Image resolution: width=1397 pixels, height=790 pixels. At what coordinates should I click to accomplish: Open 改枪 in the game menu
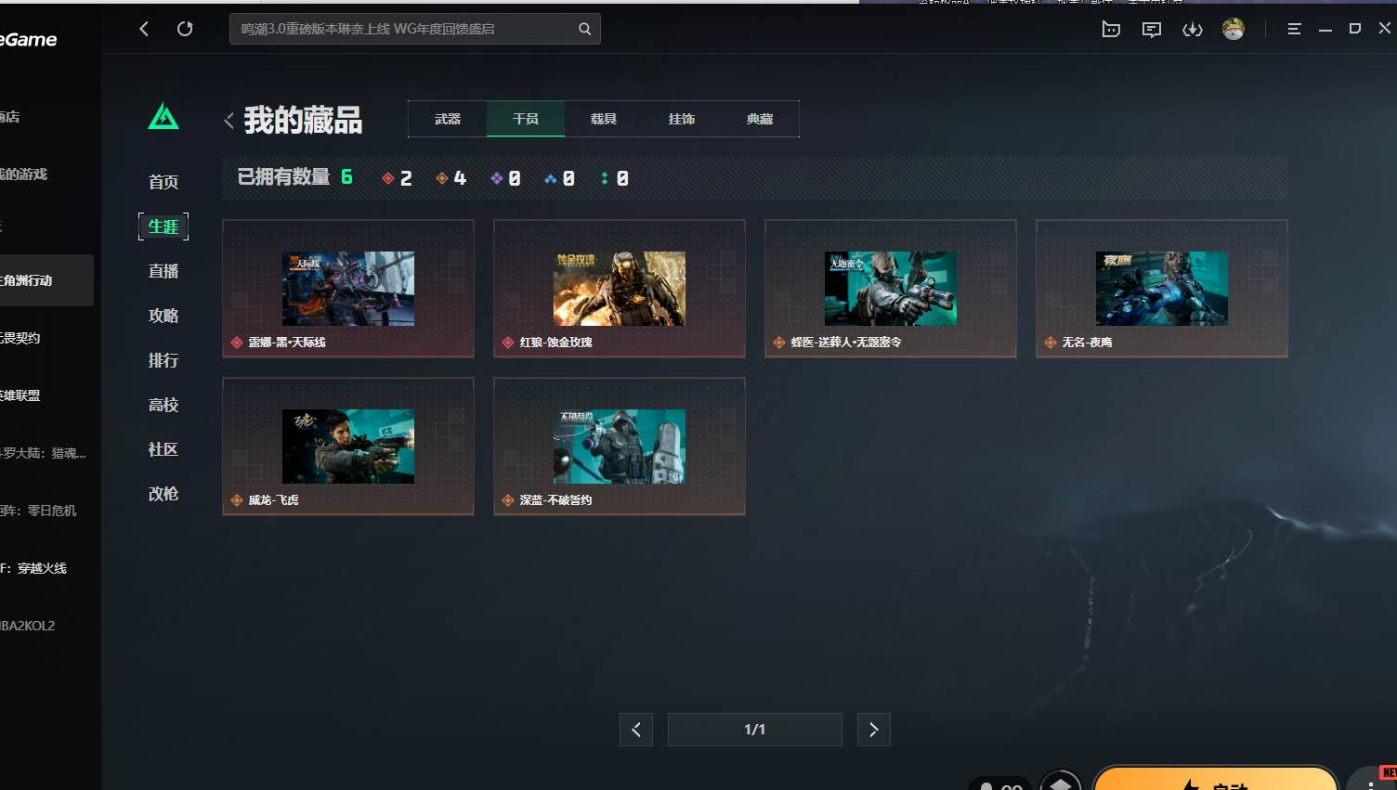coord(163,494)
